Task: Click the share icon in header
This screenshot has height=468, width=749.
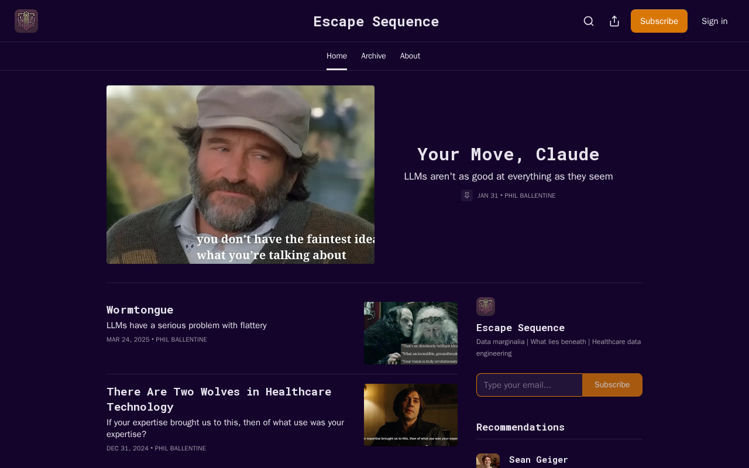Action: point(614,21)
